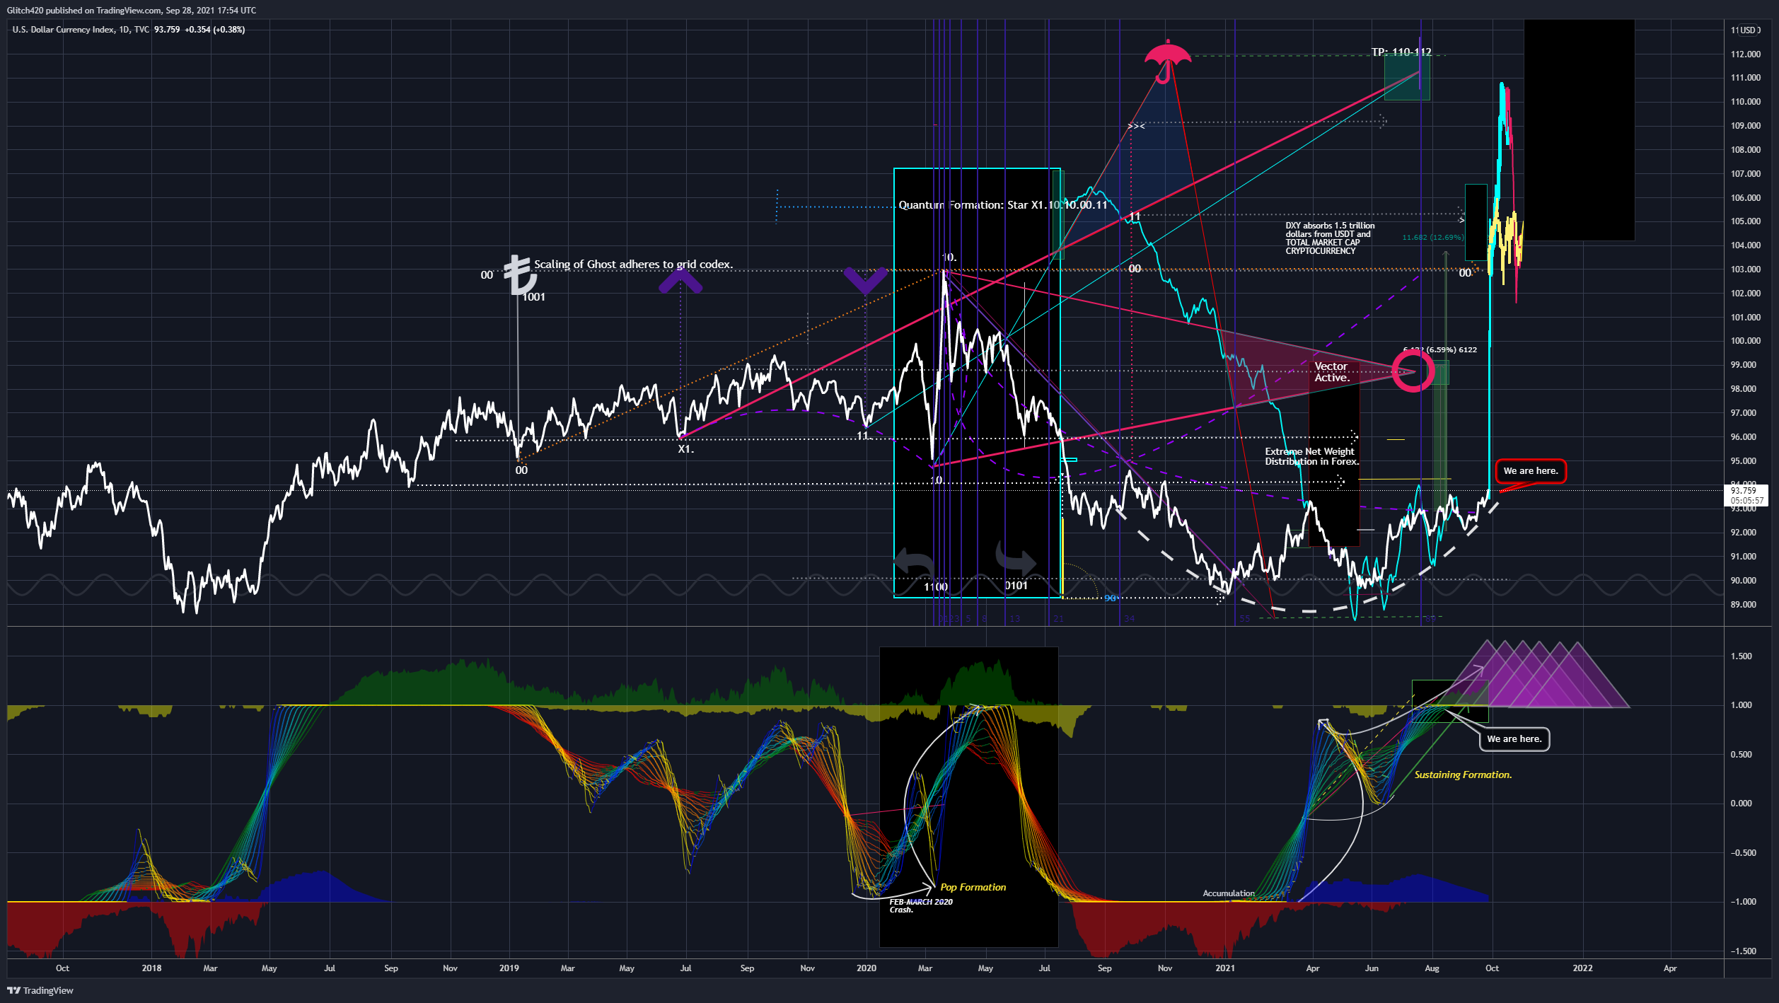This screenshot has width=1779, height=1003.
Task: Click the Aug label on the time axis
Action: pos(1432,968)
